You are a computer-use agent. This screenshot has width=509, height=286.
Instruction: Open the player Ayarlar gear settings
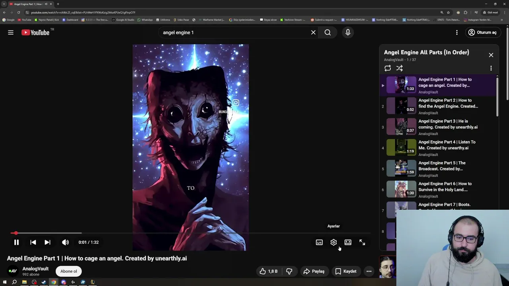334,242
